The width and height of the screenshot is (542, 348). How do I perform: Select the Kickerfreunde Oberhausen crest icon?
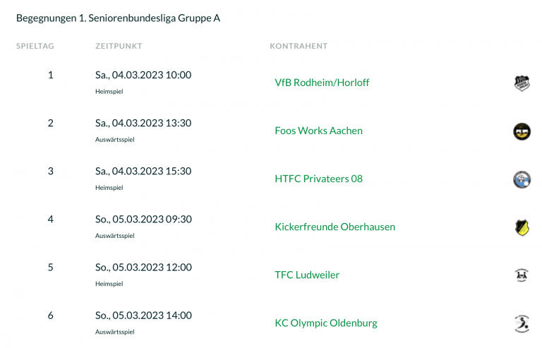[522, 227]
